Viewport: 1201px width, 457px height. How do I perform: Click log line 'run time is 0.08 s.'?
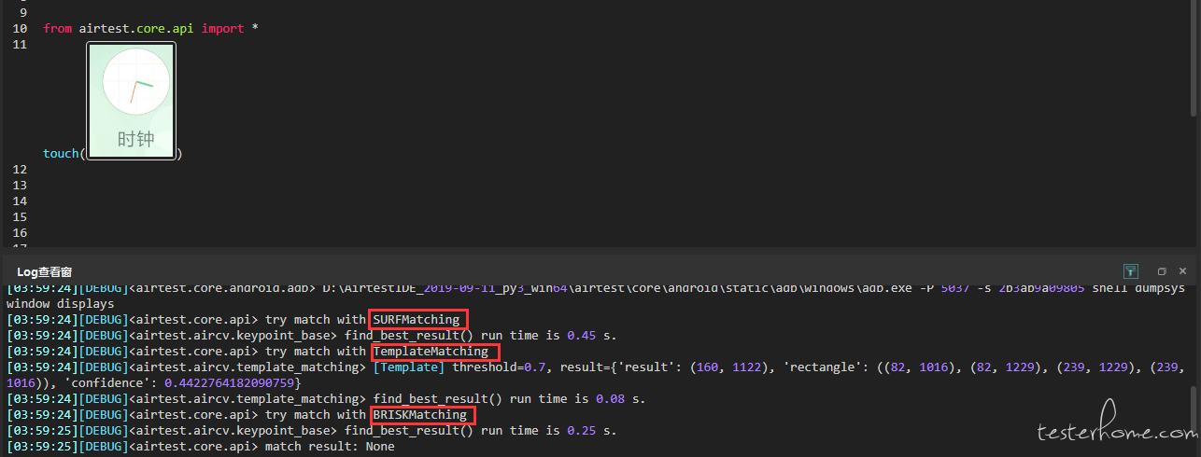click(x=326, y=399)
